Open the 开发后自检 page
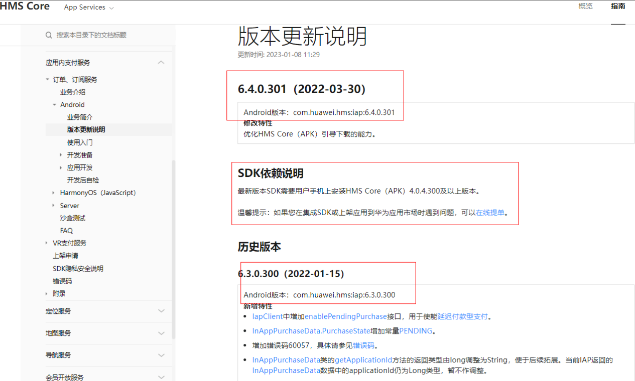The height and width of the screenshot is (381, 635). (83, 180)
